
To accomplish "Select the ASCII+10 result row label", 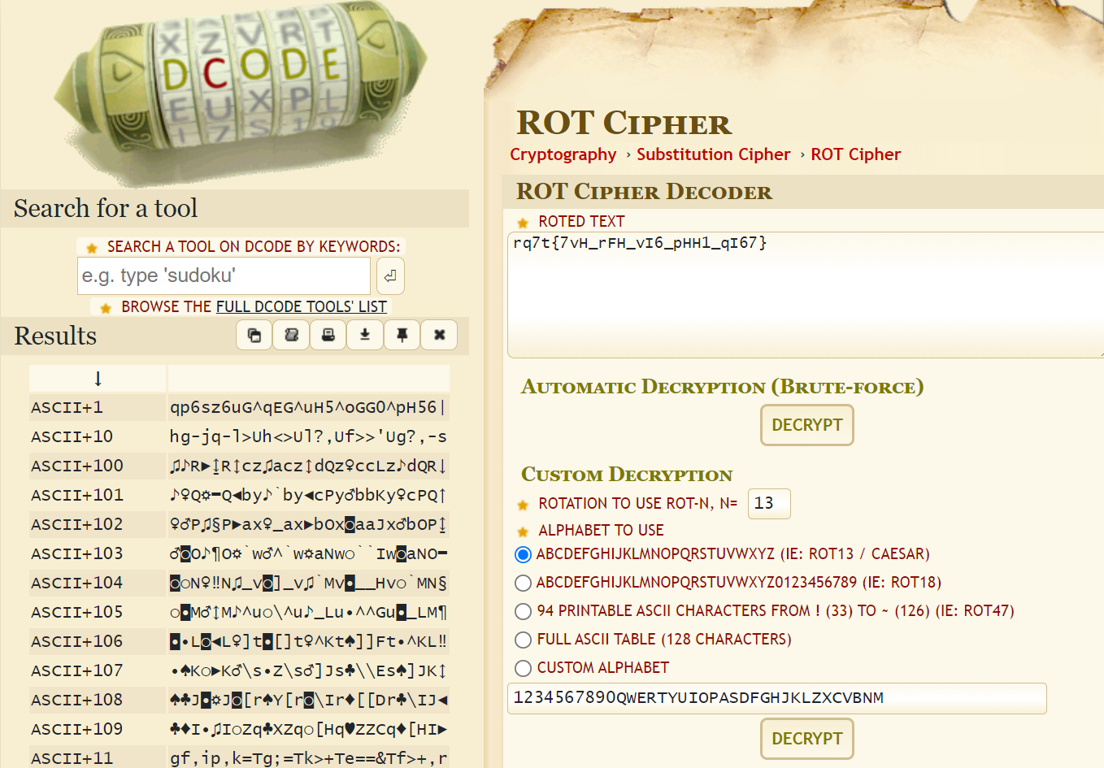I will coord(72,436).
